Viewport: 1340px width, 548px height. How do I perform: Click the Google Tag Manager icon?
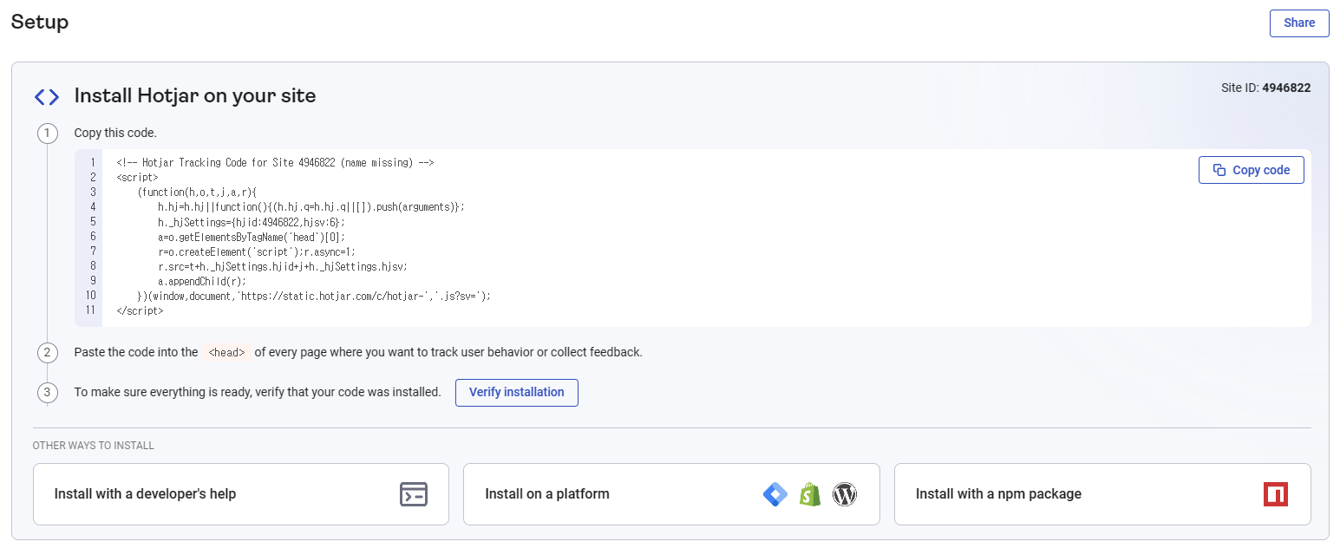(775, 494)
